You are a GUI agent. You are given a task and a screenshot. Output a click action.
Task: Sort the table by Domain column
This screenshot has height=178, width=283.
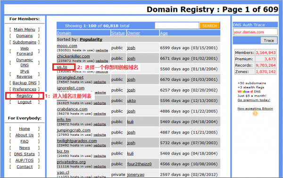coord(64,33)
